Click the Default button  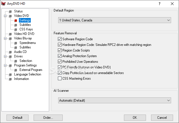point(18,118)
